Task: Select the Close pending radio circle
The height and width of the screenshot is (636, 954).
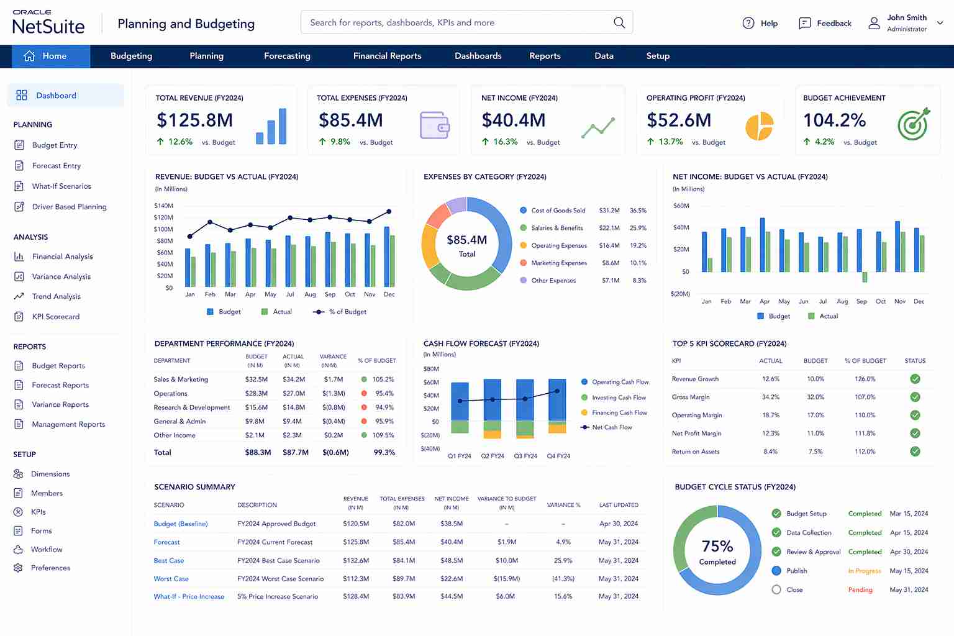Action: point(776,589)
